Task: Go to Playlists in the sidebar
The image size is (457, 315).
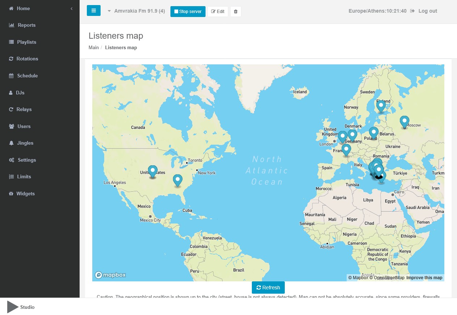Action: tap(26, 42)
